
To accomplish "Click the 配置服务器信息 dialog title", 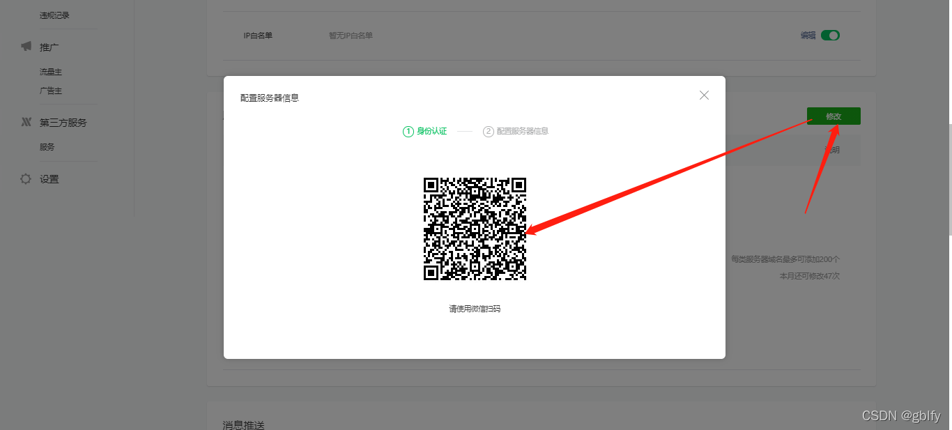I will tap(270, 98).
